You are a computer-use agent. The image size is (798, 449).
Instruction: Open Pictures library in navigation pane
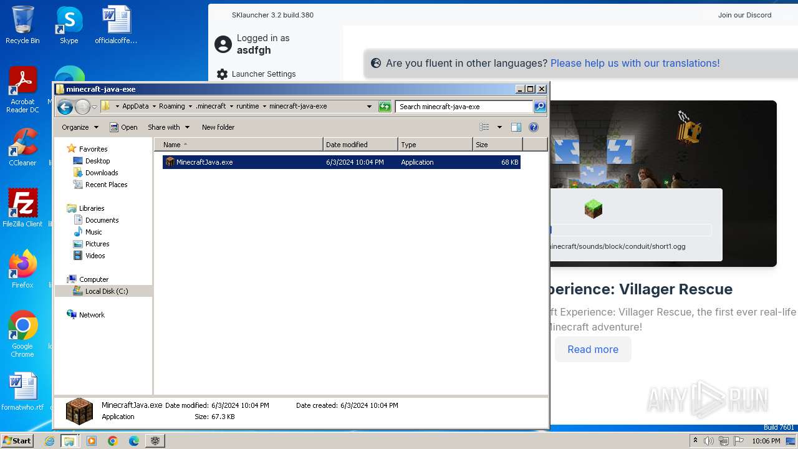[x=97, y=244]
